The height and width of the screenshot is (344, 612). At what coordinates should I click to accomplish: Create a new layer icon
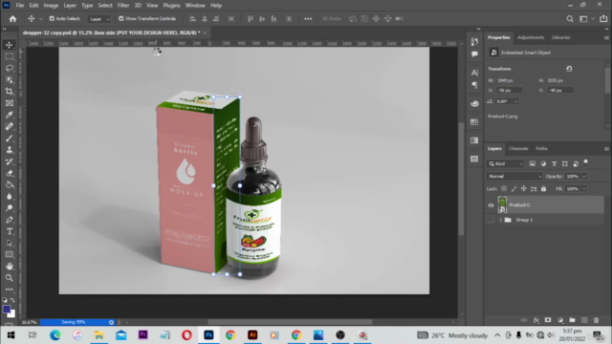click(x=584, y=320)
